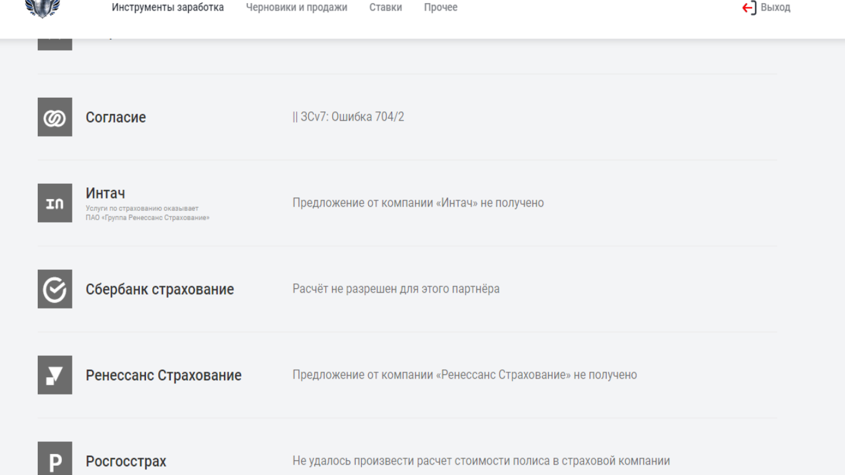
Task: Click the «Ренессанс Страхование» не получено message
Action: 465,375
